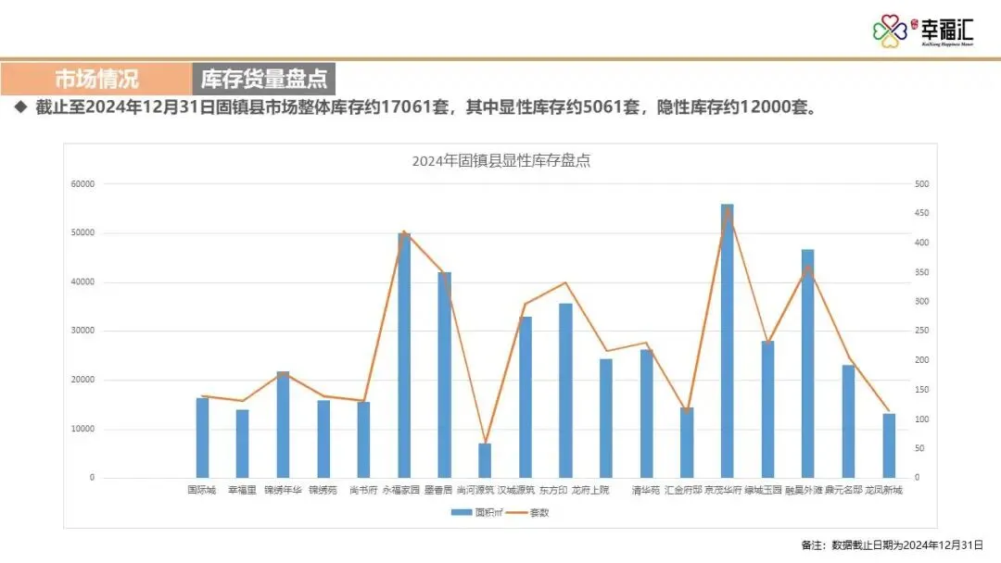Select the 库存货量盘点 tab
This screenshot has width=1001, height=563.
pos(264,79)
